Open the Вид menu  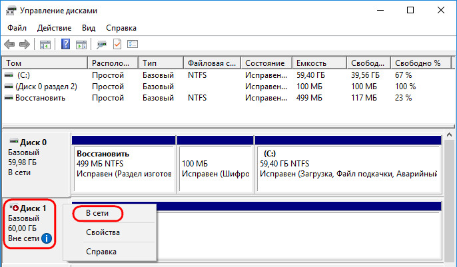pos(89,28)
